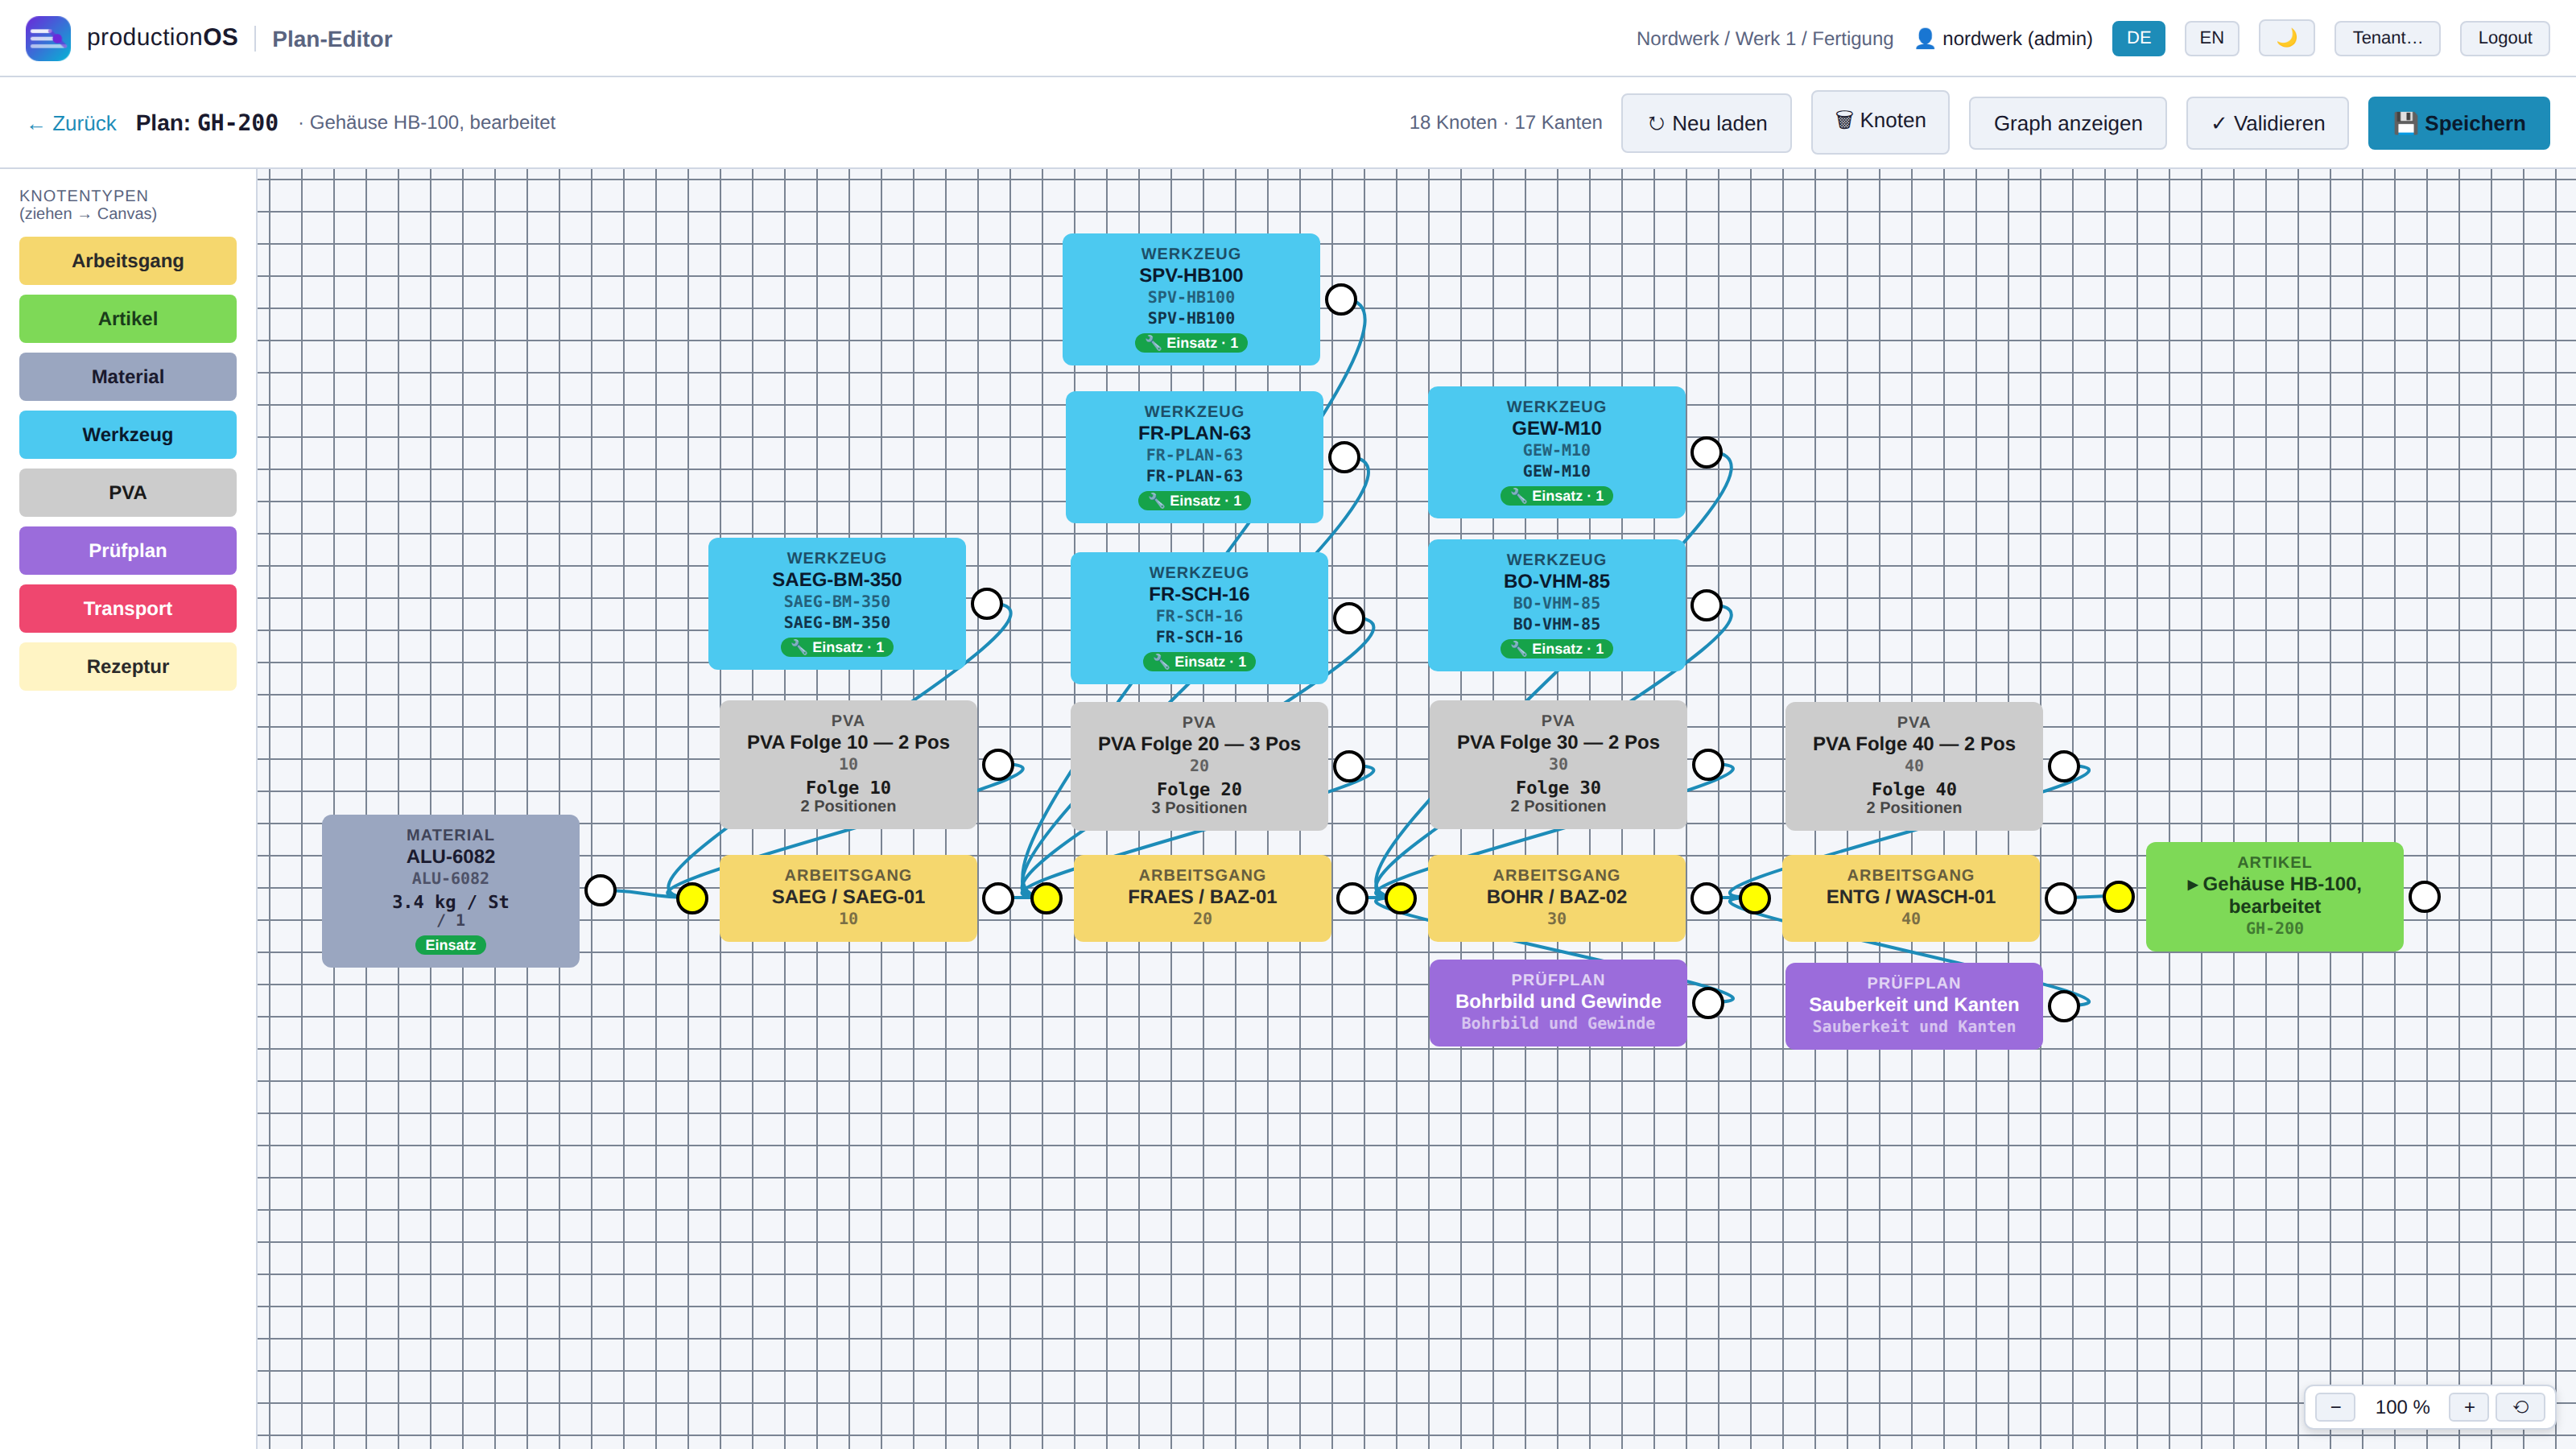Zoom out with the minus button
This screenshot has width=2576, height=1449.
[x=2335, y=1407]
